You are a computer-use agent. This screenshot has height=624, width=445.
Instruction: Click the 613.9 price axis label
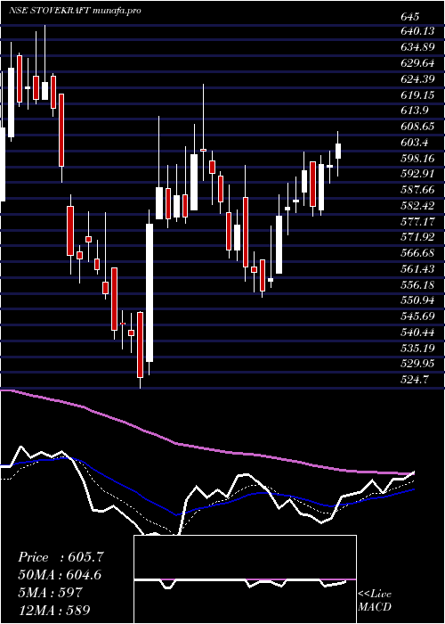click(x=415, y=111)
